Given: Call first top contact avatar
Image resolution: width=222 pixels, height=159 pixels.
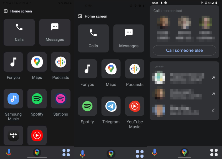Looking at the screenshot, I should click(x=164, y=22).
